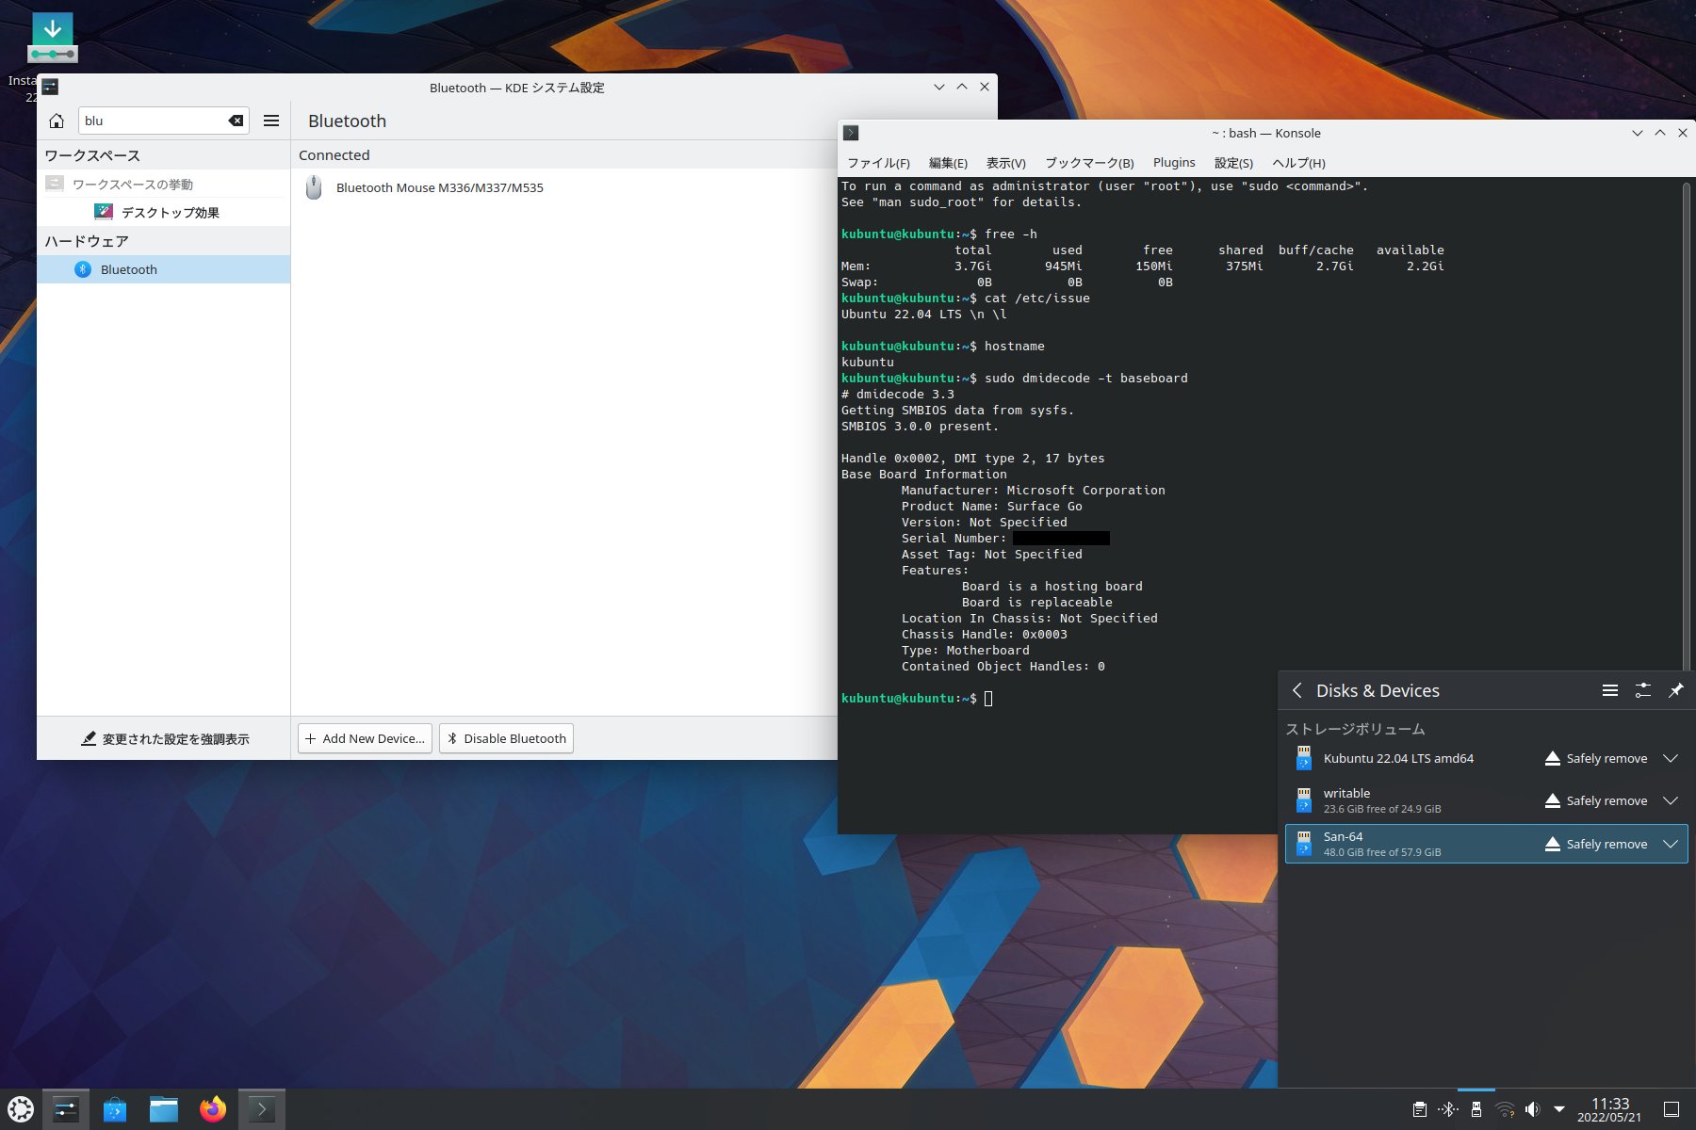
Task: Open the Disks & Devices hamburger menu
Action: pos(1609,690)
